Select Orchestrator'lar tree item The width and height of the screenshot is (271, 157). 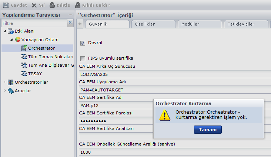coord(31,82)
